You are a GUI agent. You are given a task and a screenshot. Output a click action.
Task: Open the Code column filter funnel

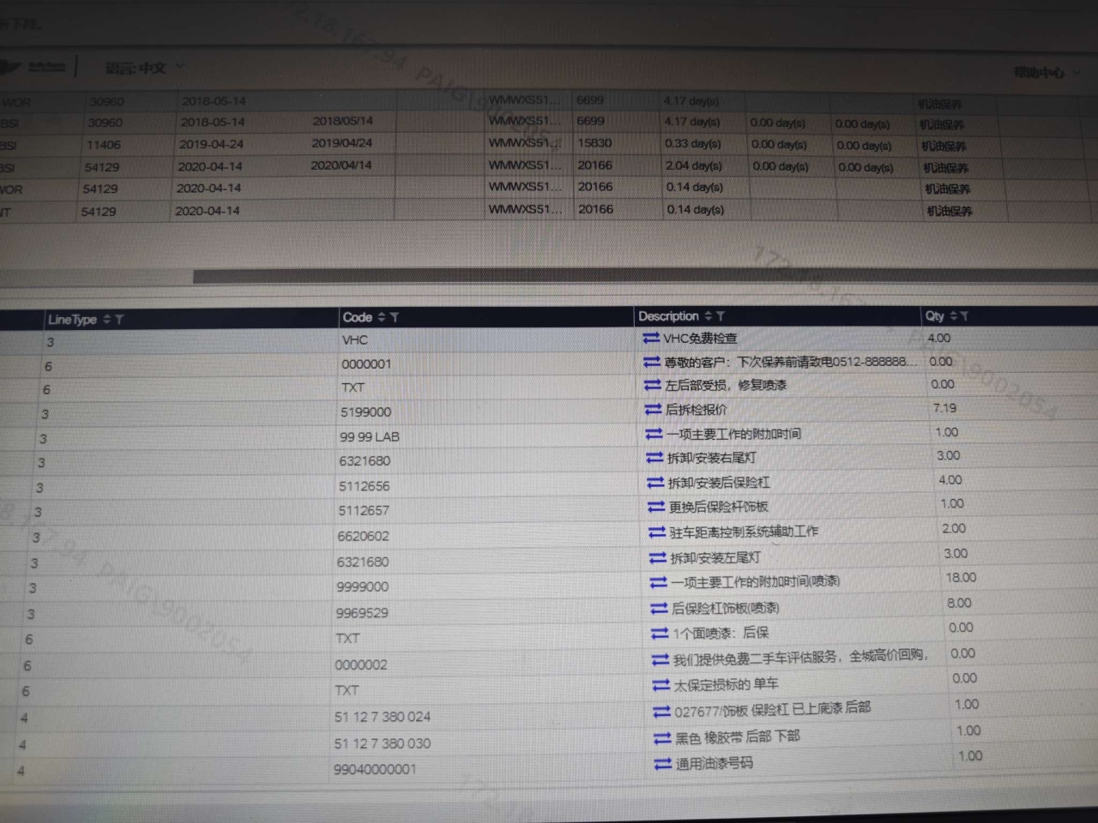pyautogui.click(x=395, y=317)
